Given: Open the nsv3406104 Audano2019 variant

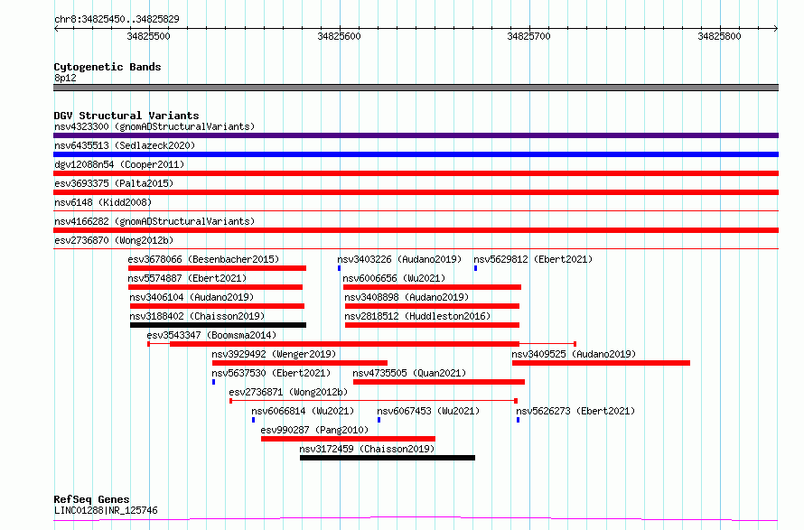Looking at the screenshot, I should point(192,297).
